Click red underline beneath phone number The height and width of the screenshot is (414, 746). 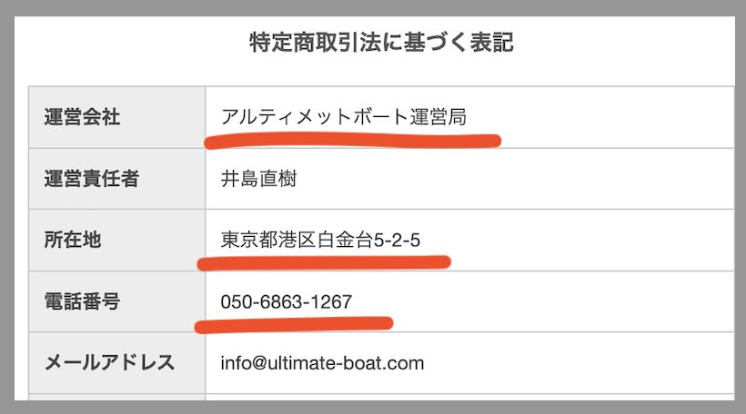coord(295,322)
